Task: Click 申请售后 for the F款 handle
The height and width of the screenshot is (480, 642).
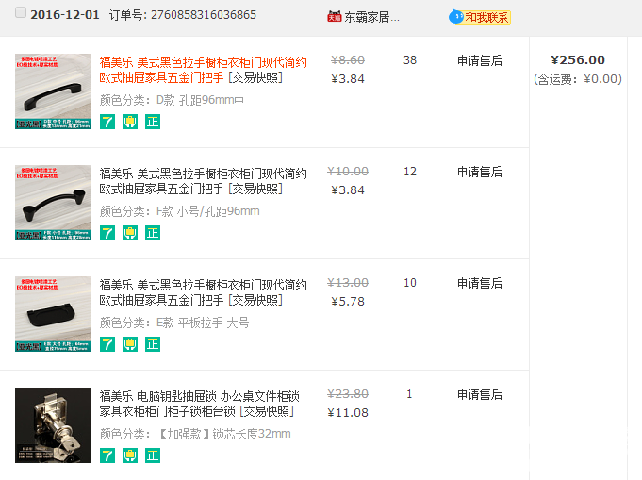Action: [x=480, y=173]
